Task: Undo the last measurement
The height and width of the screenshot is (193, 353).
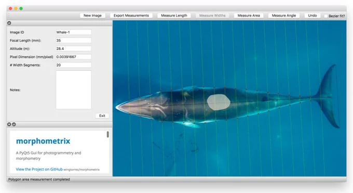Action: 313,16
